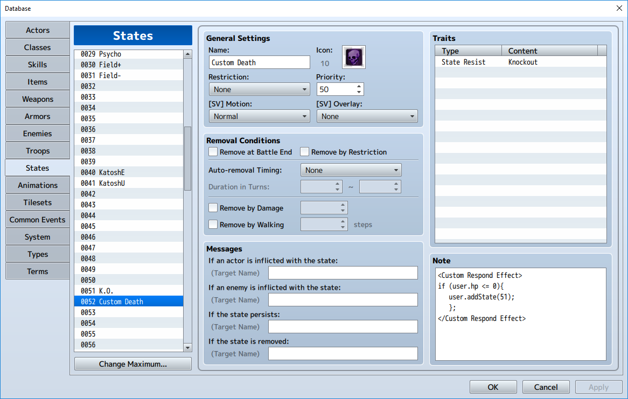Open the System tab
The image size is (628, 399).
coord(38,237)
